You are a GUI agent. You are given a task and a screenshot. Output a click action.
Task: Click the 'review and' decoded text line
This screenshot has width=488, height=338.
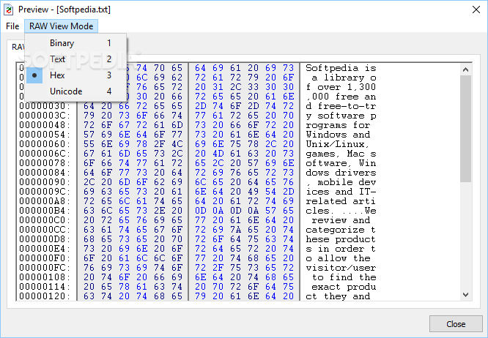tap(341, 220)
